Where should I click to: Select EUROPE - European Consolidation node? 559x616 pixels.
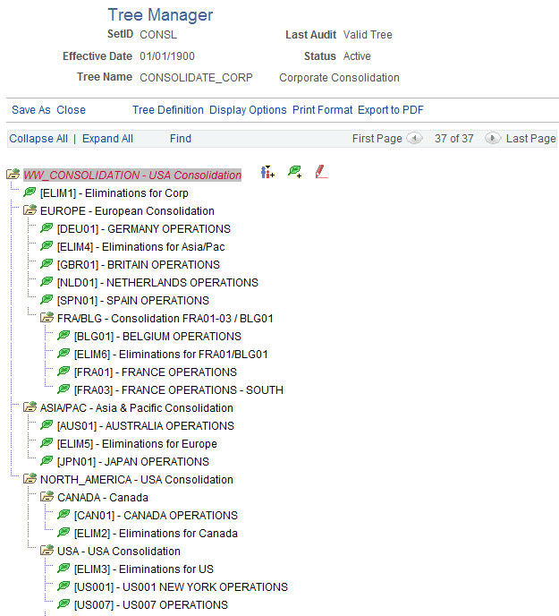click(x=127, y=211)
